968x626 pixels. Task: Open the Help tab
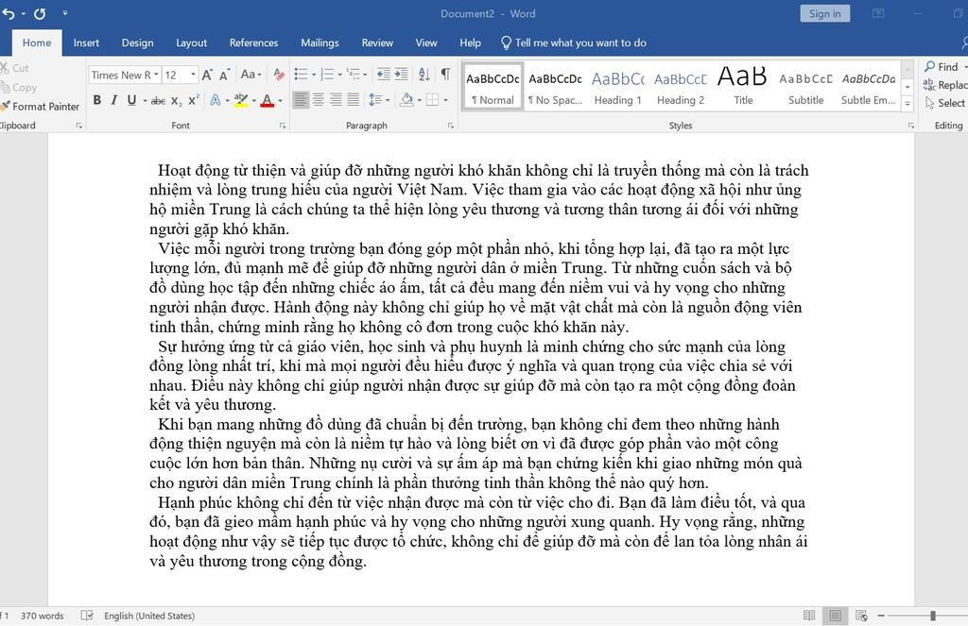(470, 42)
